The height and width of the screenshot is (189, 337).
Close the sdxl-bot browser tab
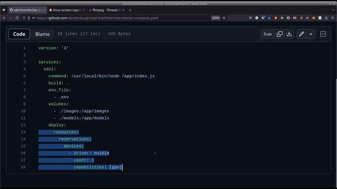point(44,10)
